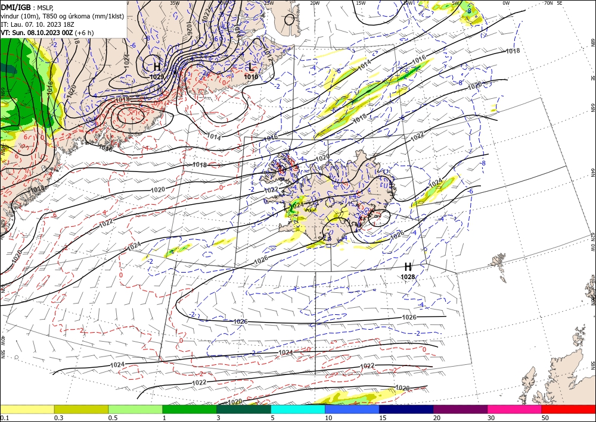Image resolution: width=596 pixels, height=422 pixels.
Task: Click the '1028' high pressure value
Action: click(x=408, y=277)
